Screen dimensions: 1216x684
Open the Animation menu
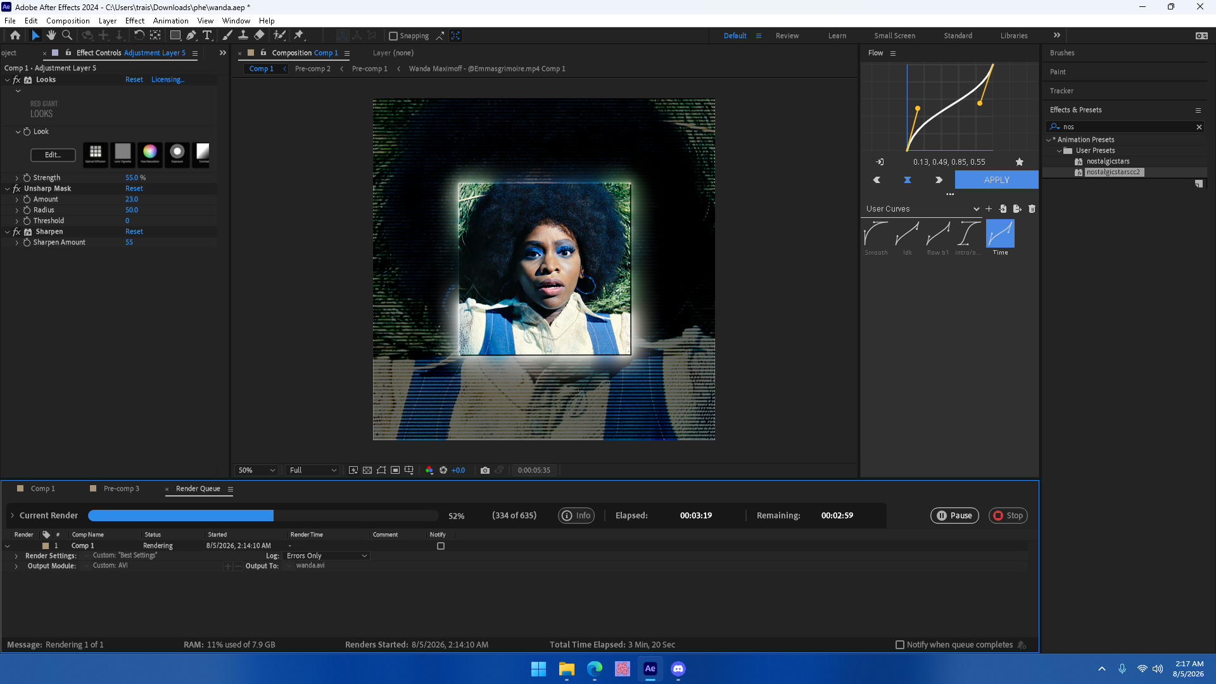click(x=170, y=21)
